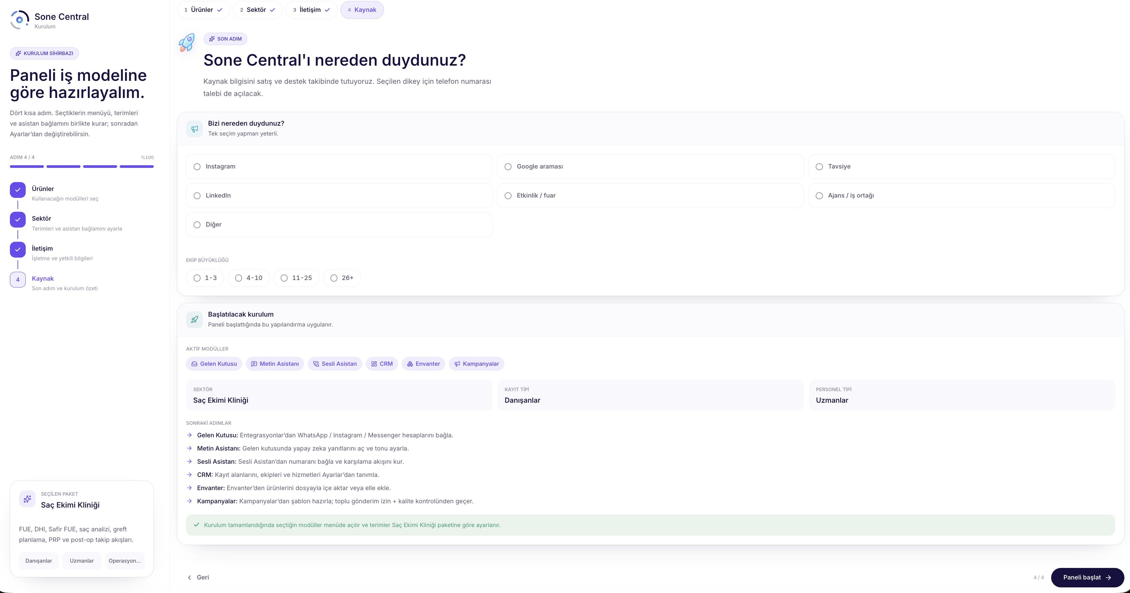Click the Gelen Kutusu inbox icon chip
The image size is (1130, 593).
(194, 364)
